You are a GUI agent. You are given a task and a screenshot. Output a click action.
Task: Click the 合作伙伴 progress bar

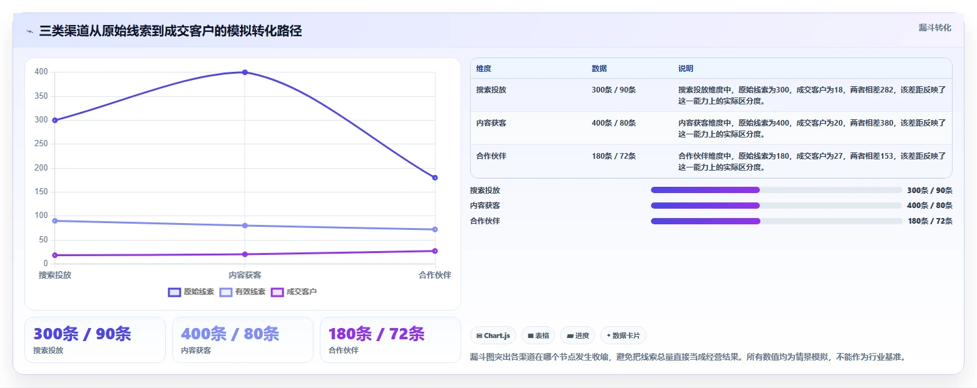[x=777, y=221]
